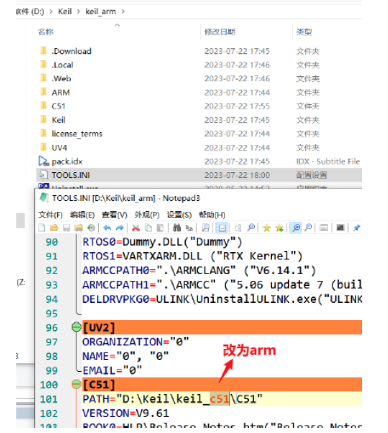The width and height of the screenshot is (388, 433).
Task: Sort by 类型 column header
Action: tap(304, 32)
